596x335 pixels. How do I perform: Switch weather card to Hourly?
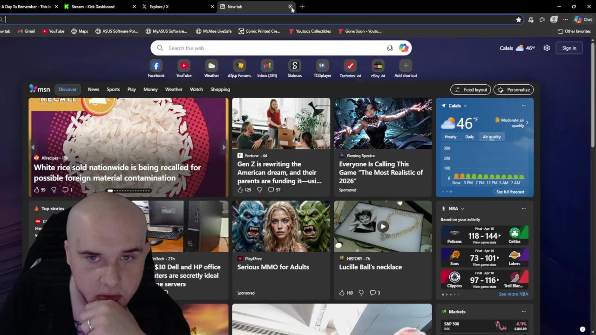[x=450, y=137]
